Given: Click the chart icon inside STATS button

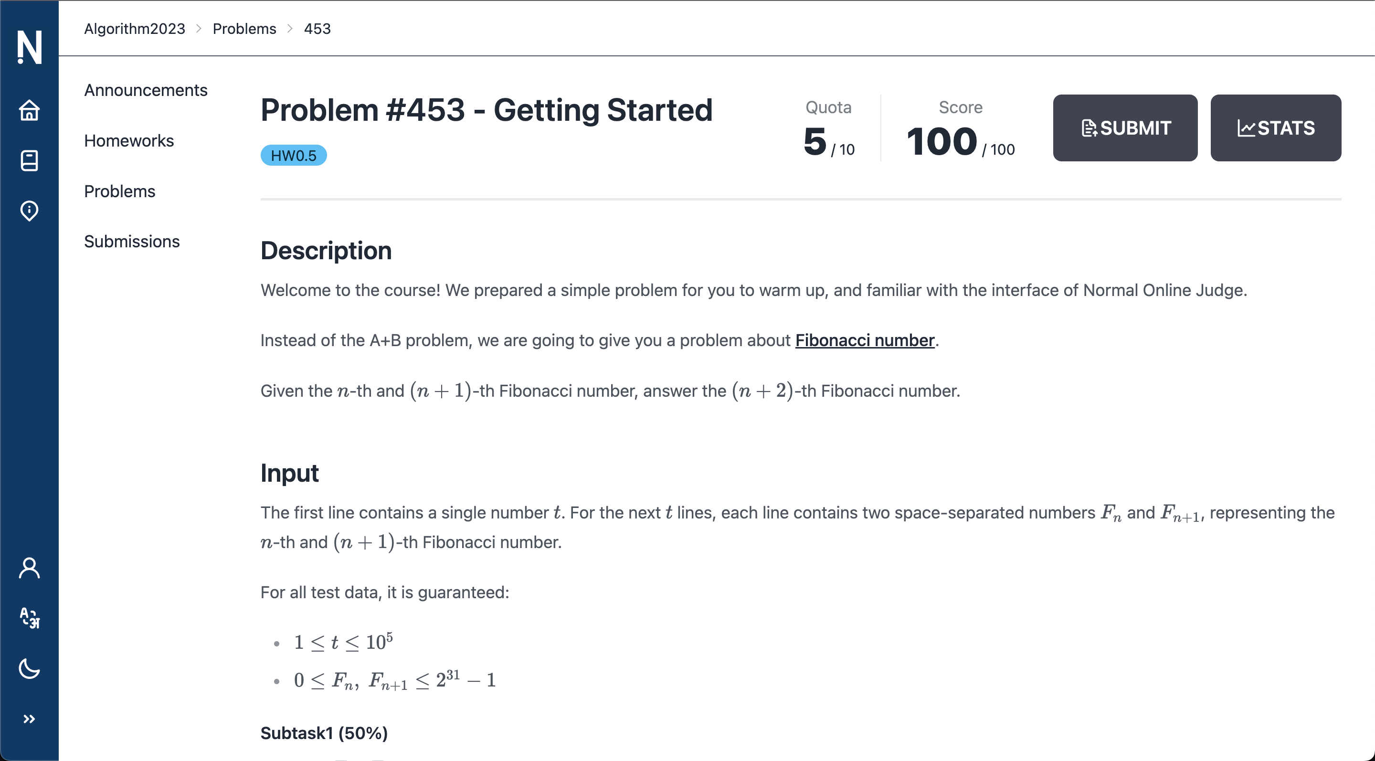Looking at the screenshot, I should coord(1246,128).
